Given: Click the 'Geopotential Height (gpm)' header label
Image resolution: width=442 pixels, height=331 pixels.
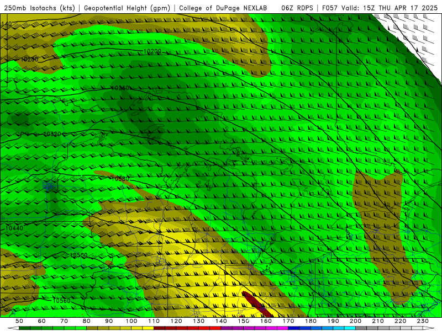Looking at the screenshot, I should tap(127, 8).
